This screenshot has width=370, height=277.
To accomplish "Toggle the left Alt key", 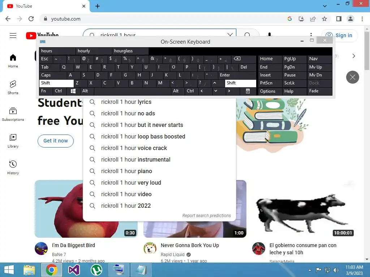I will 87,91.
